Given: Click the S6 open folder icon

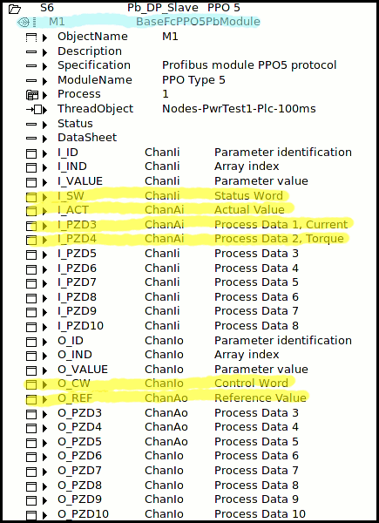Looking at the screenshot, I should coord(15,9).
